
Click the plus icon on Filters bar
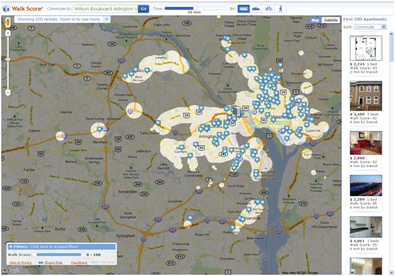click(11, 247)
